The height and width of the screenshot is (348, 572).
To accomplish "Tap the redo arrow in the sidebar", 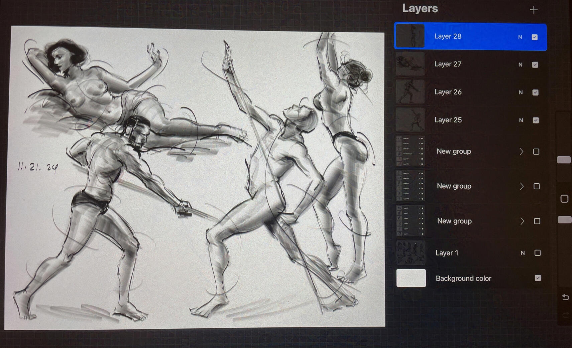I will [x=565, y=315].
